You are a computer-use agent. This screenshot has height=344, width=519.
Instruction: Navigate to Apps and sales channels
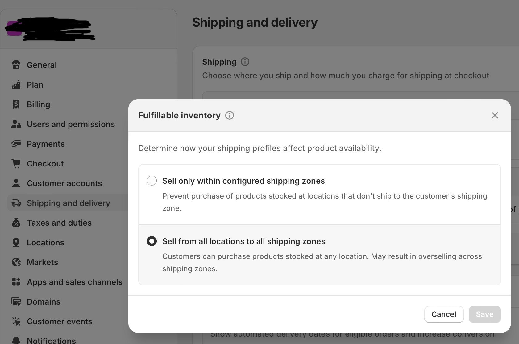click(74, 282)
